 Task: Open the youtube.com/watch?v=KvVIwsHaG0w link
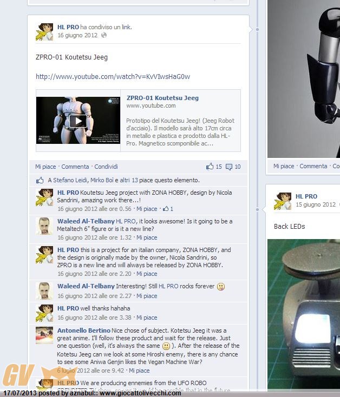(x=113, y=76)
